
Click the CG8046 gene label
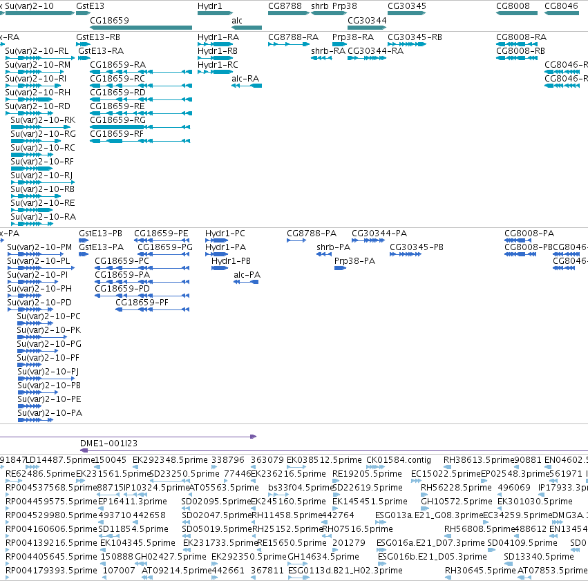[x=561, y=6]
